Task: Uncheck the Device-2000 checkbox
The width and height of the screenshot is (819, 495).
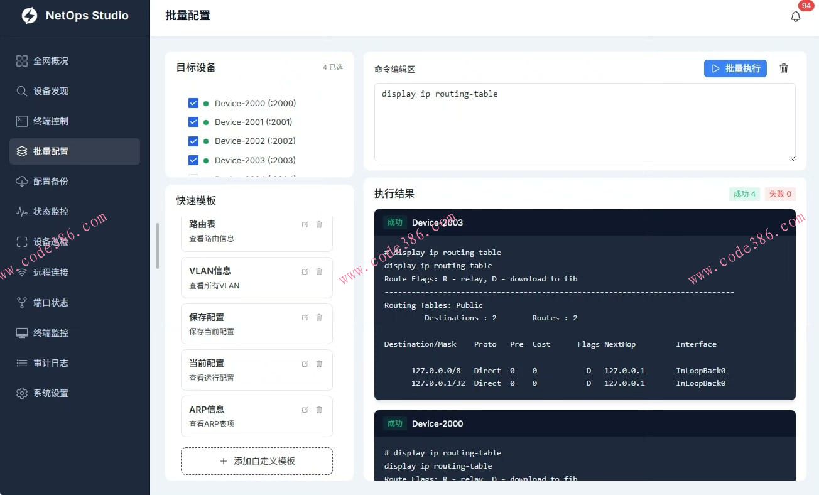Action: point(193,102)
